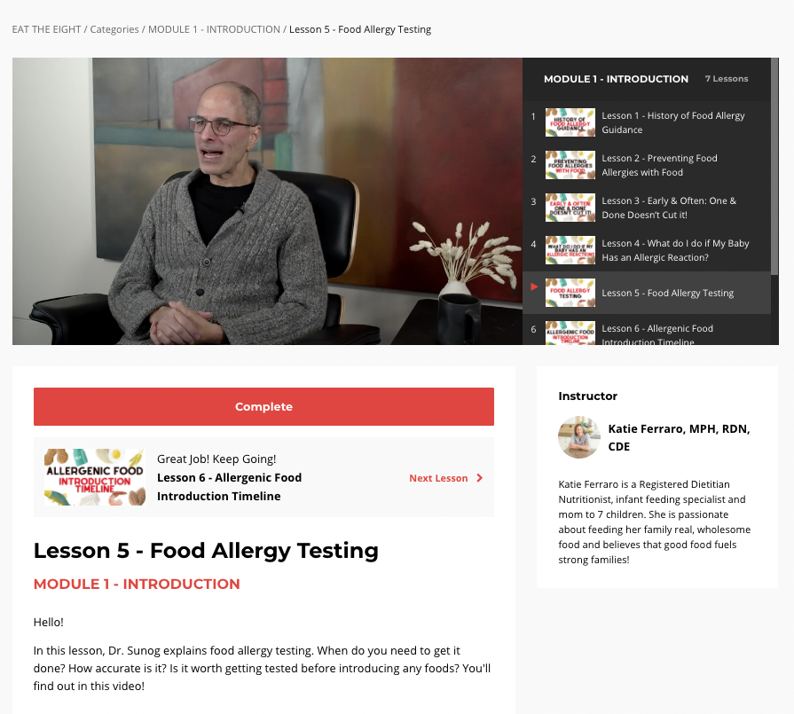This screenshot has height=714, width=794.
Task: Select Lesson 4 - What do I do title
Action: tap(675, 250)
